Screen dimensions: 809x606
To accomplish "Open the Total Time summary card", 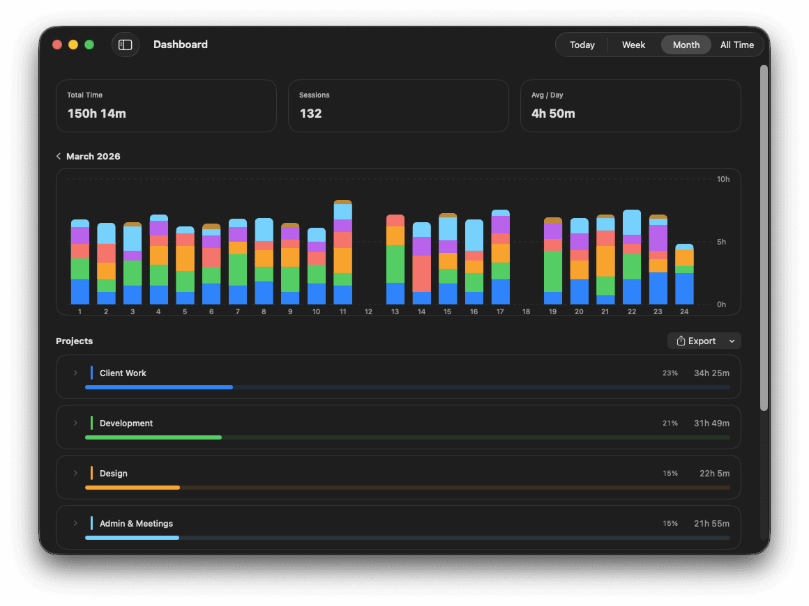I will (166, 106).
